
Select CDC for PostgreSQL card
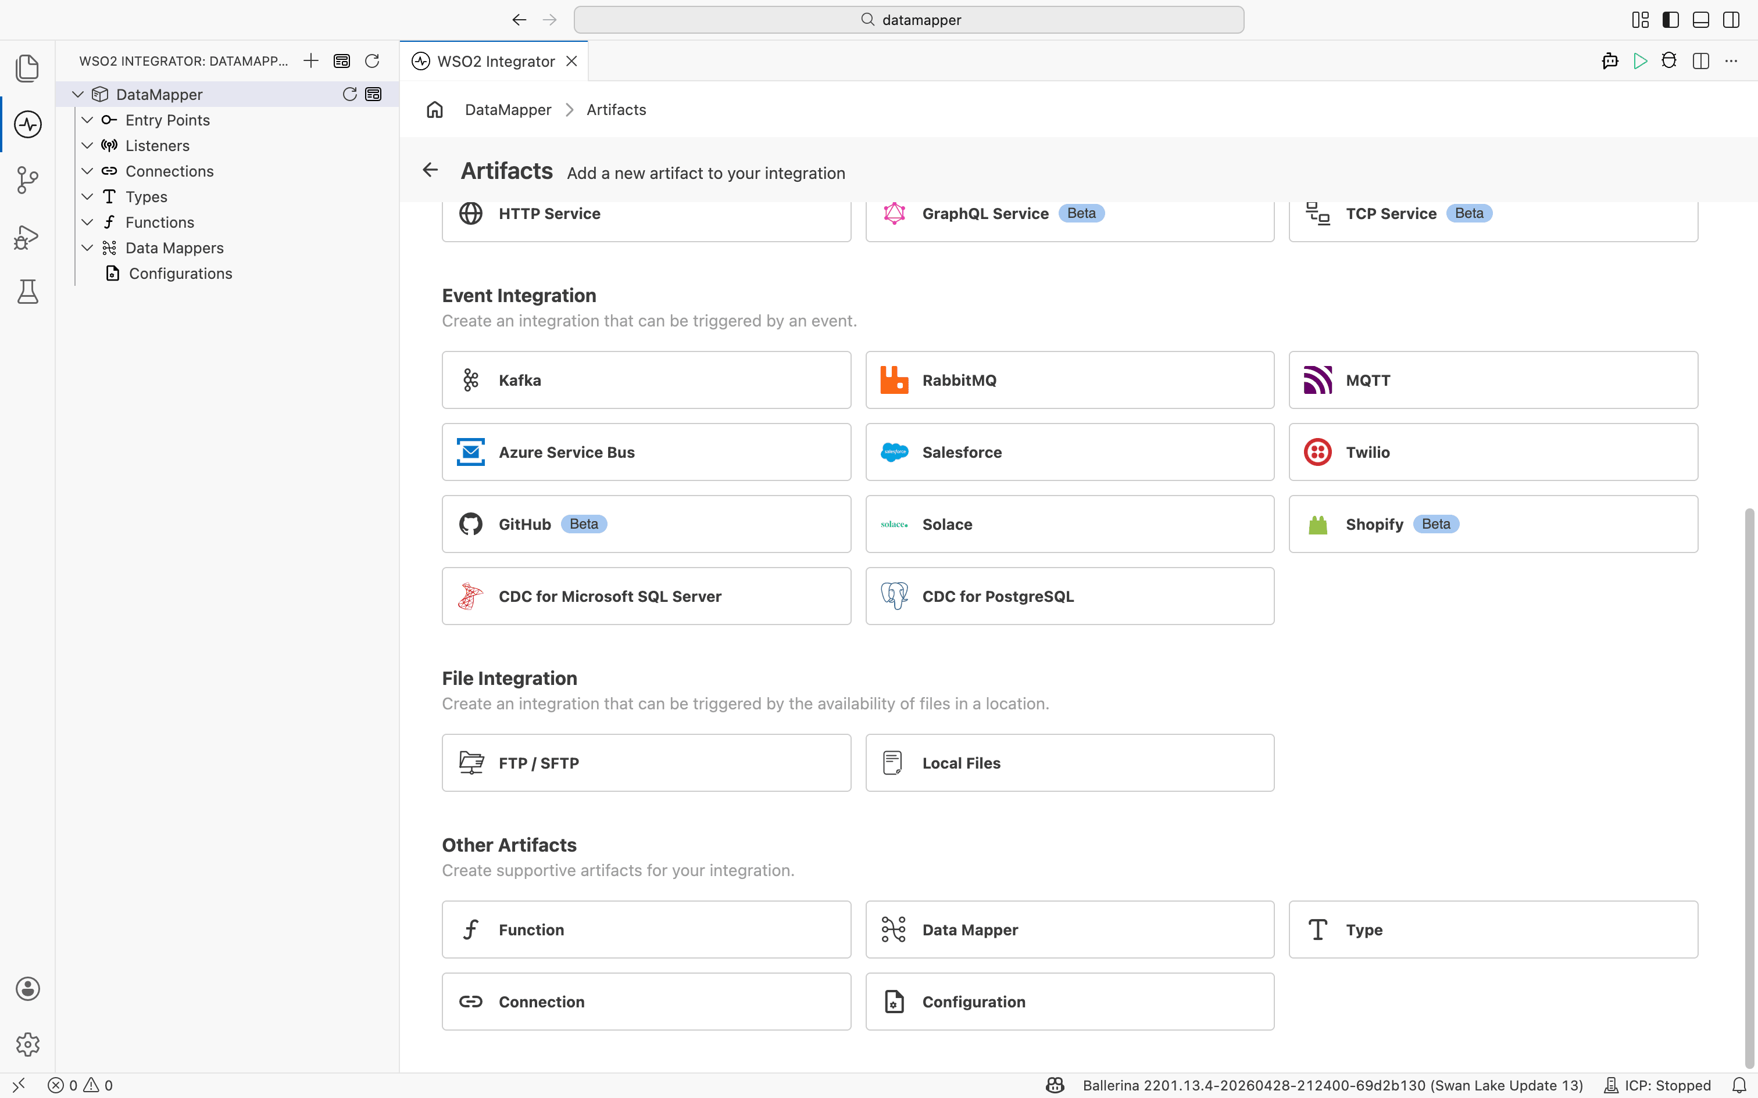click(x=1070, y=595)
